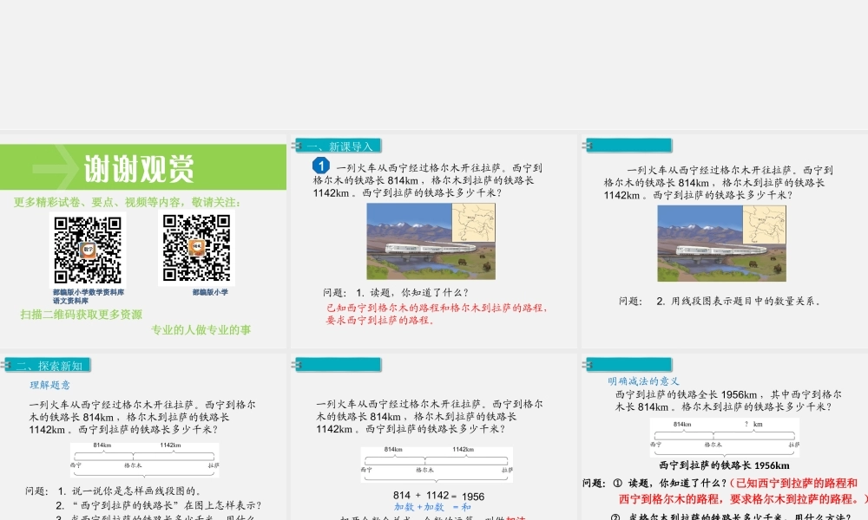868x520 pixels.
Task: Select the blue numbered badge "1" on slide
Action: click(x=320, y=163)
